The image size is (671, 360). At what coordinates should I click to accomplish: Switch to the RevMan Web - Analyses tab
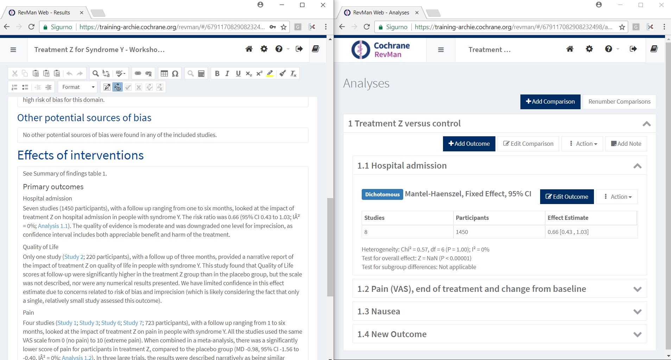381,13
